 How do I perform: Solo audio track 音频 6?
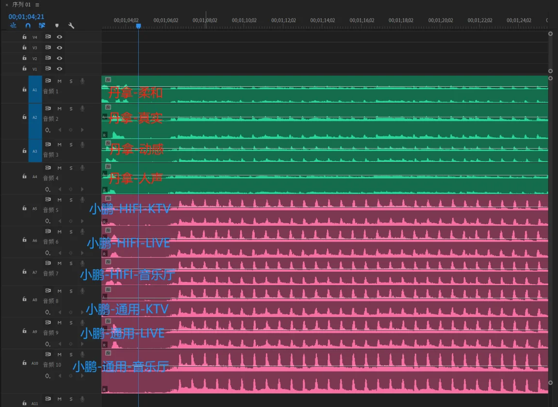(x=71, y=232)
